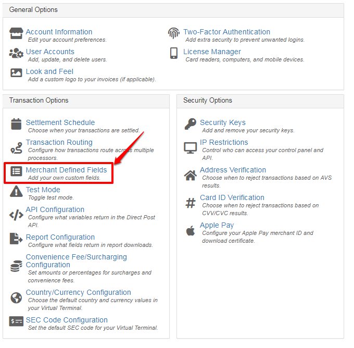
Task: Click the General Options section header
Action: pos(173,10)
